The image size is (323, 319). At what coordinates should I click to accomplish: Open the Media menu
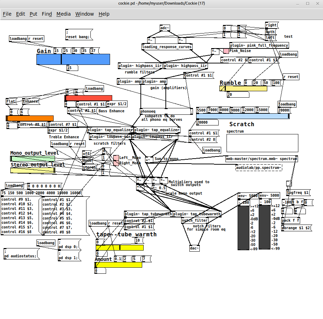tap(64, 14)
